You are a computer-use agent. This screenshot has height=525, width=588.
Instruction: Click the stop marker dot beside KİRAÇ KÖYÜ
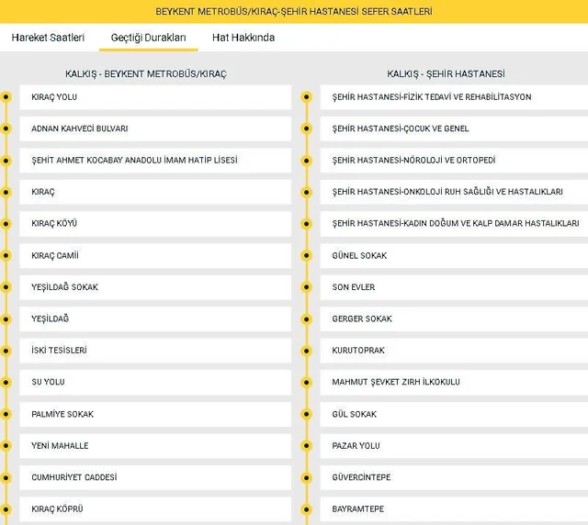point(6,224)
